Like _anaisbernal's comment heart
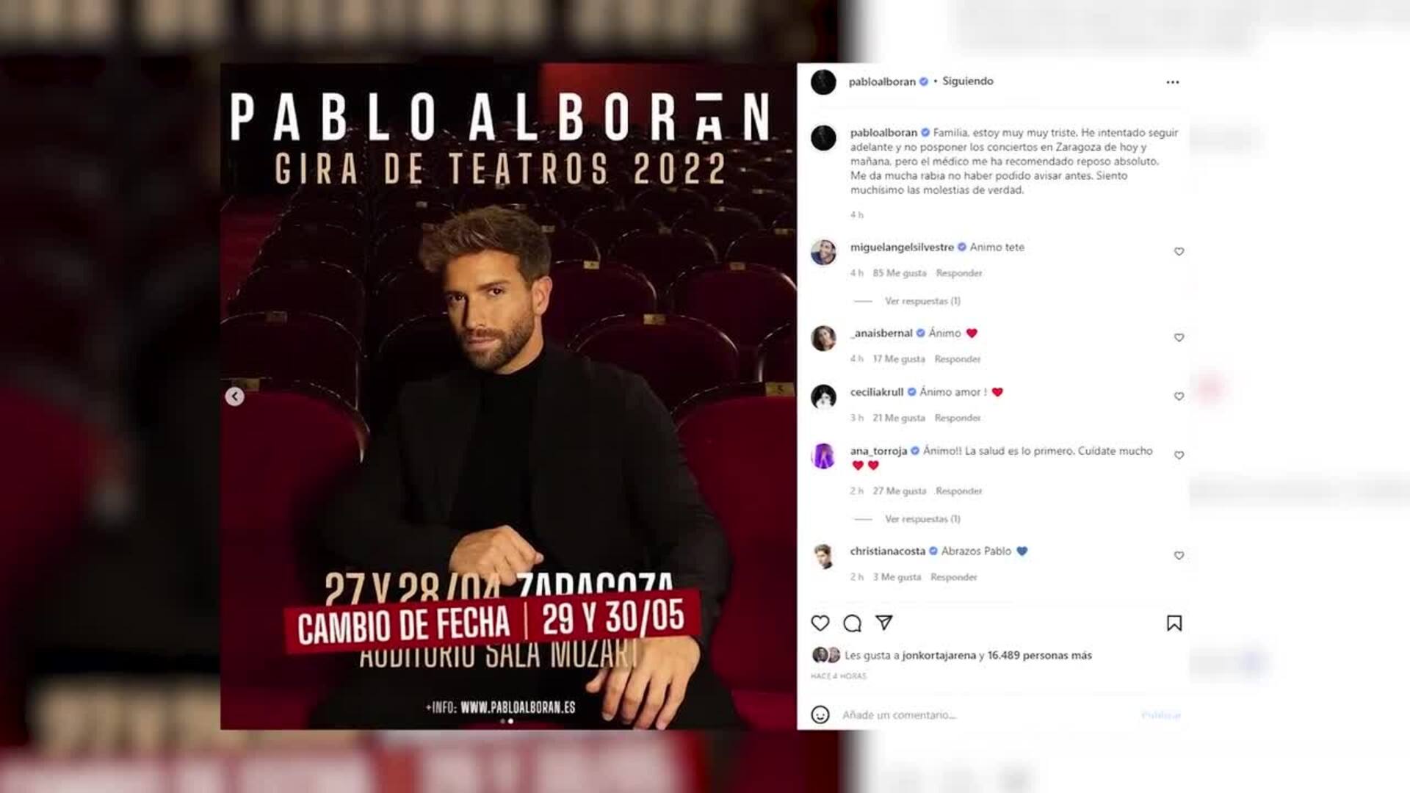Screen dimensions: 1410x793 pyautogui.click(x=1179, y=338)
